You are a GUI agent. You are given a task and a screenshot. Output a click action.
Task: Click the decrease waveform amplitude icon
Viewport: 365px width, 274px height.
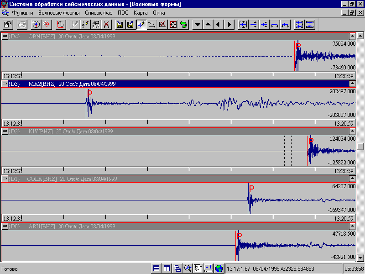point(264,25)
